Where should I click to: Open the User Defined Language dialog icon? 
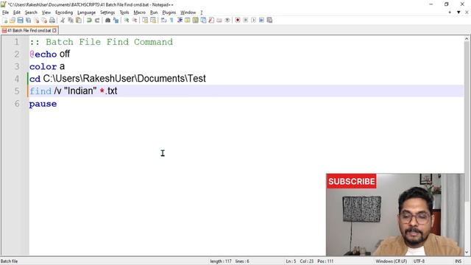click(188, 20)
